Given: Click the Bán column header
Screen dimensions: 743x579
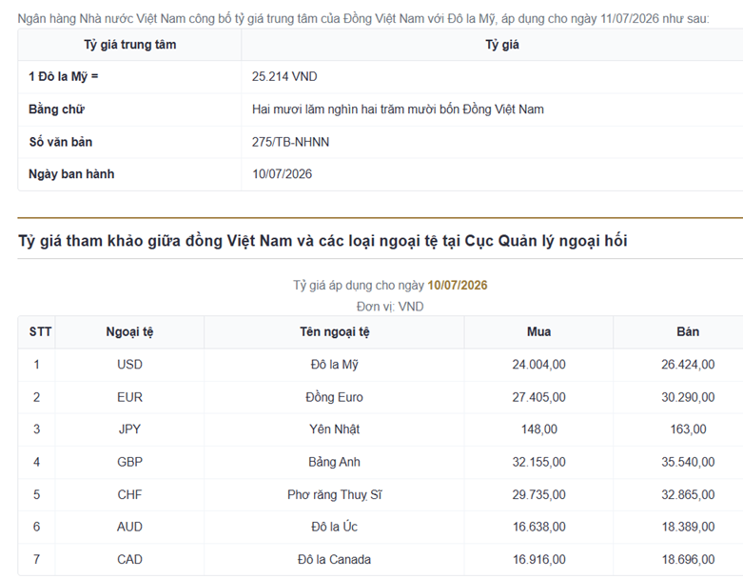Looking at the screenshot, I should coord(688,332).
